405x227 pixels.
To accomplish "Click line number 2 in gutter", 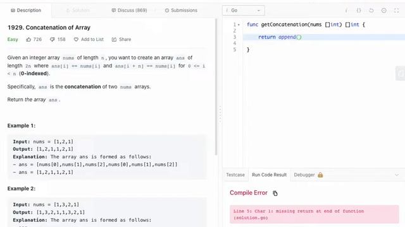I will (x=235, y=31).
